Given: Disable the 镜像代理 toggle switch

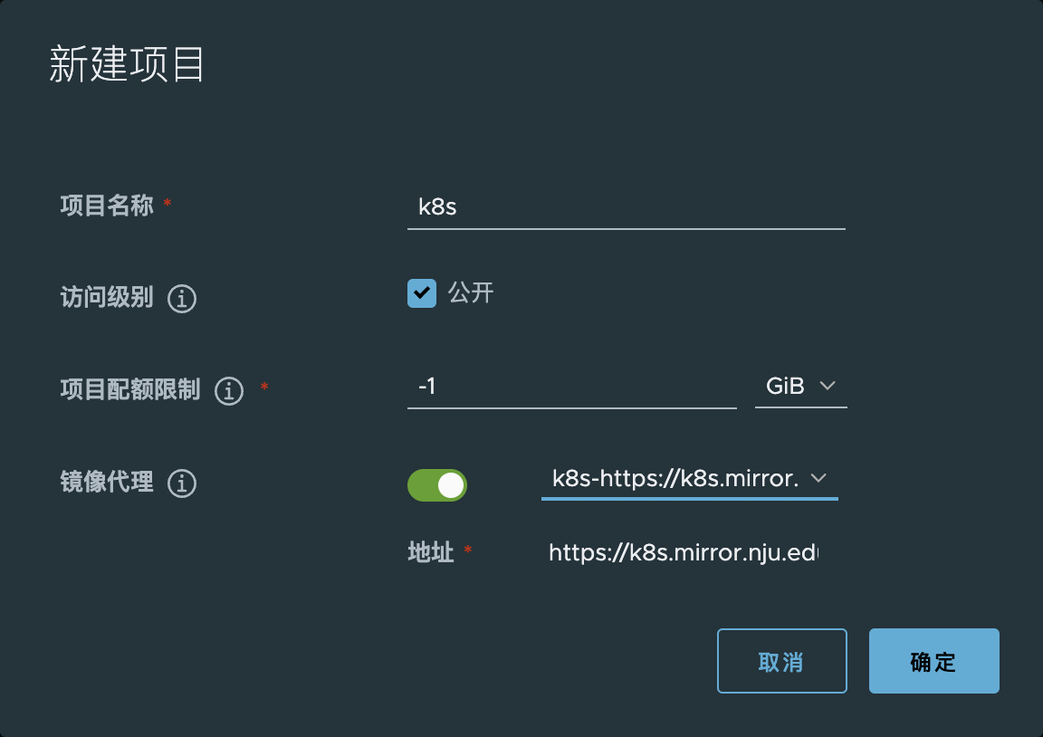Looking at the screenshot, I should pos(437,485).
